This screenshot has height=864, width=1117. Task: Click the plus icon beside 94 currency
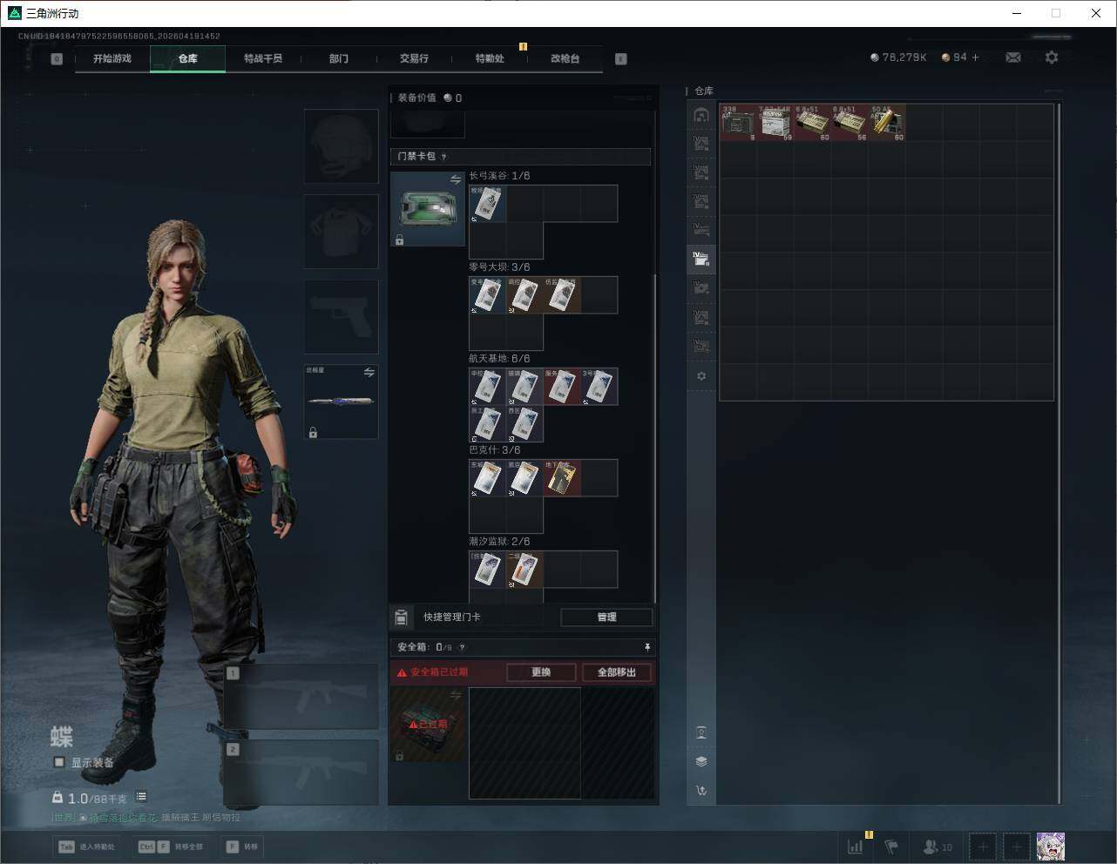(x=975, y=57)
